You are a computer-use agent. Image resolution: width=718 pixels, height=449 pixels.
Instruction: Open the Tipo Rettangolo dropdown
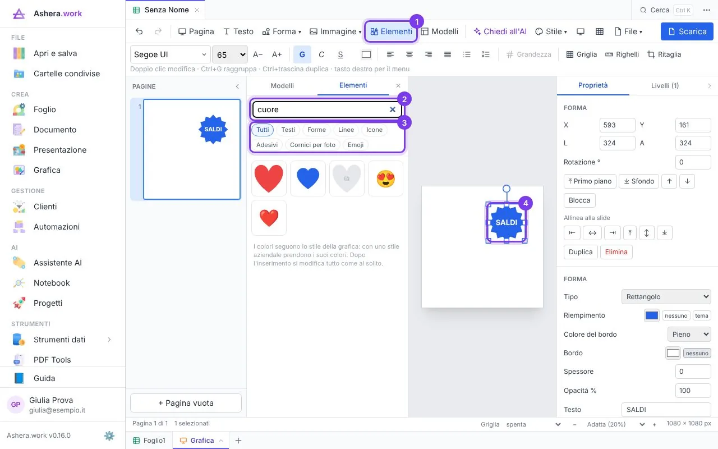click(666, 296)
